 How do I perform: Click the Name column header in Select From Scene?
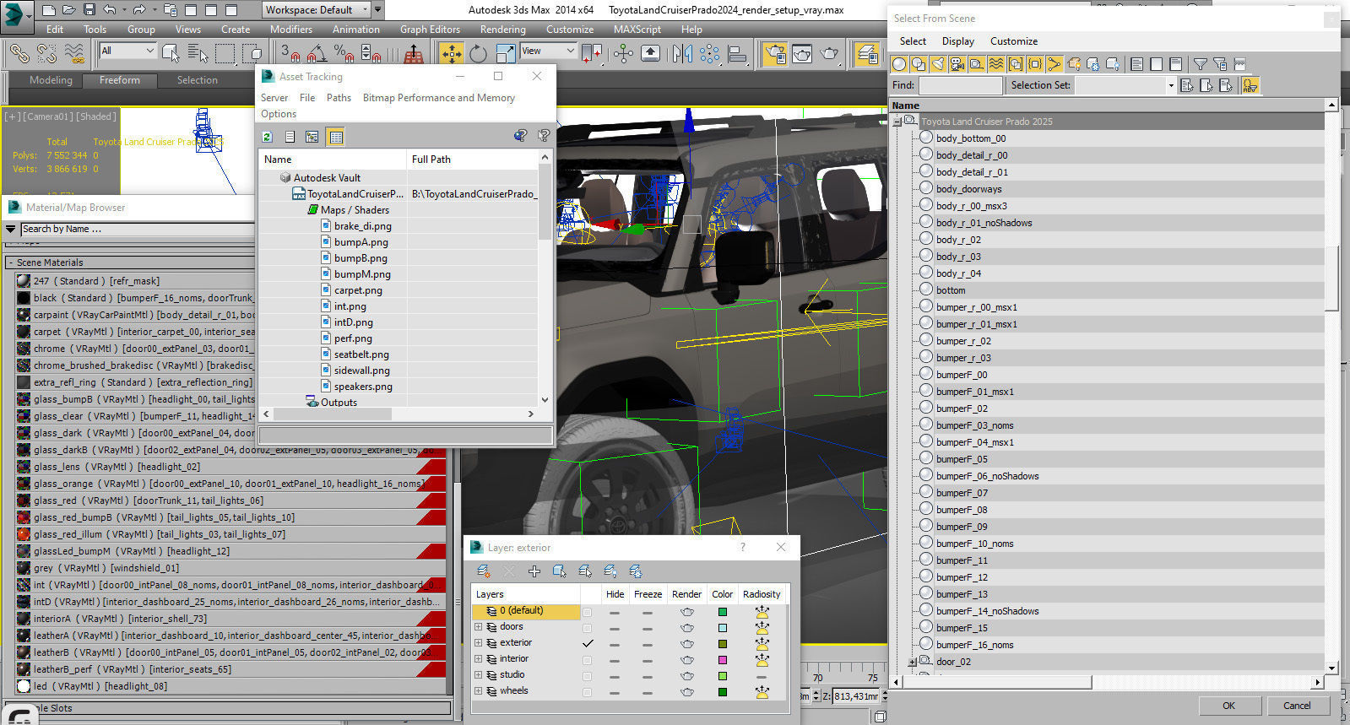coord(1108,106)
